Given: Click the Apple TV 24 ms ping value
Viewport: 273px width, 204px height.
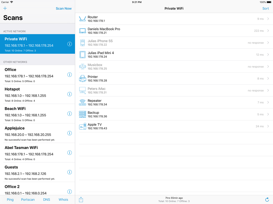Looking at the screenshot, I should point(260,126).
